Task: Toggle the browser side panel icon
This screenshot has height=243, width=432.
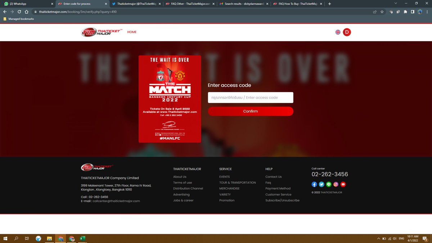Action: (x=413, y=12)
